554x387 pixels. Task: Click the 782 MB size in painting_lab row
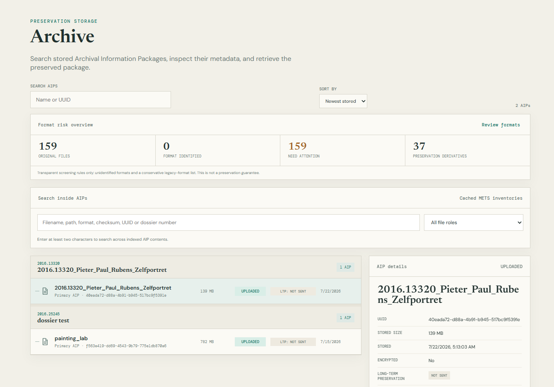(x=207, y=342)
